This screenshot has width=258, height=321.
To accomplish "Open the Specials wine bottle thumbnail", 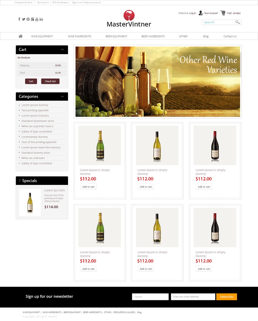I will pyautogui.click(x=30, y=202).
